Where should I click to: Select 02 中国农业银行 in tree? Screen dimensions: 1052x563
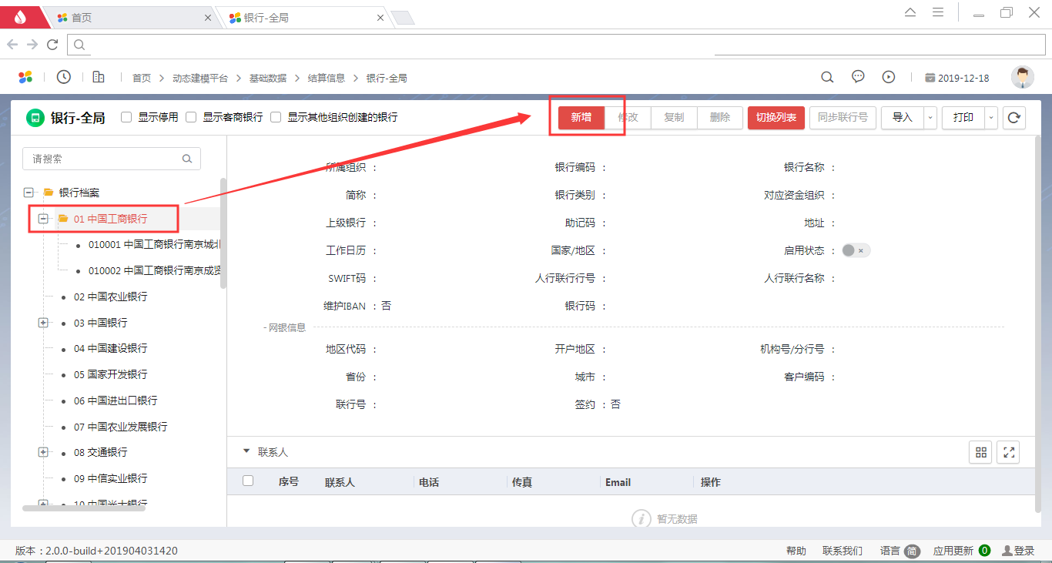pyautogui.click(x=110, y=297)
